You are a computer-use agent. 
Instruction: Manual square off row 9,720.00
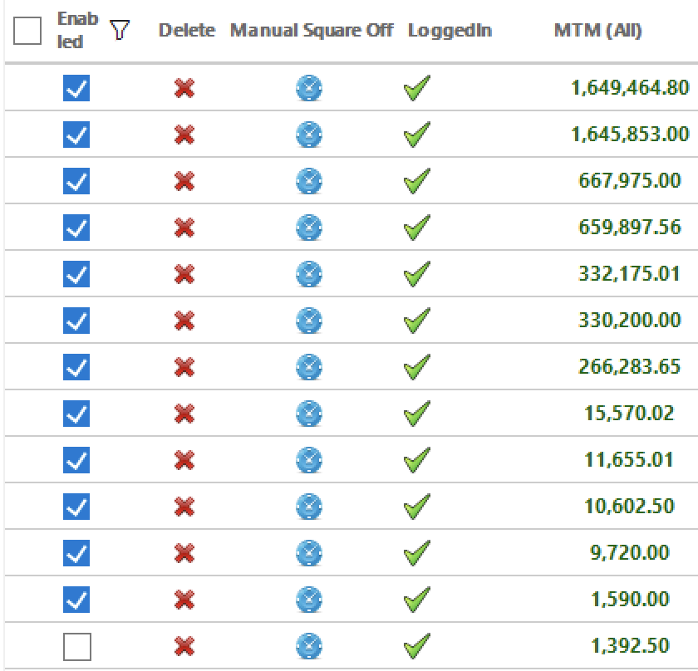point(309,553)
